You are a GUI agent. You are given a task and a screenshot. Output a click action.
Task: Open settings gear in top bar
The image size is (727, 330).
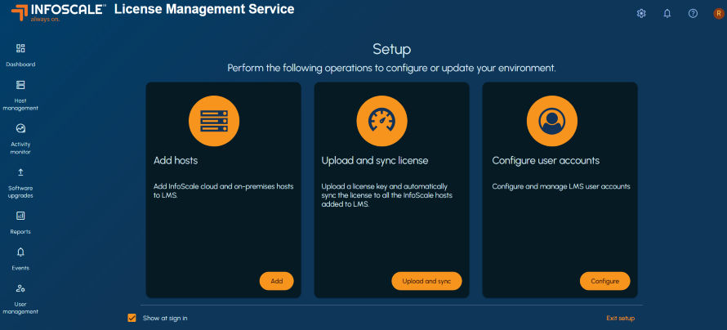[x=641, y=13]
